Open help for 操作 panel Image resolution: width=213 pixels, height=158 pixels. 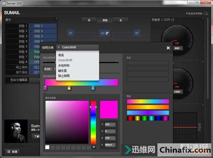(x=57, y=19)
